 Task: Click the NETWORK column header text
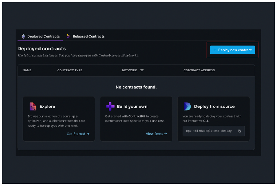129,70
